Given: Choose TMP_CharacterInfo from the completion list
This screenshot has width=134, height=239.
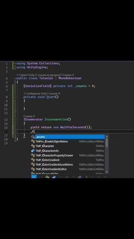Looking at the screenshot, I should [x=68, y=151].
